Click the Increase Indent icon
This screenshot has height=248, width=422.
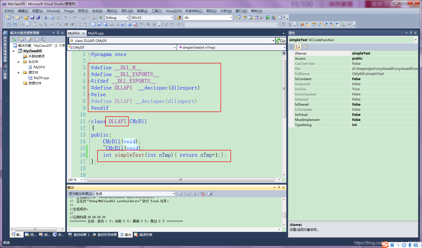click(x=72, y=24)
